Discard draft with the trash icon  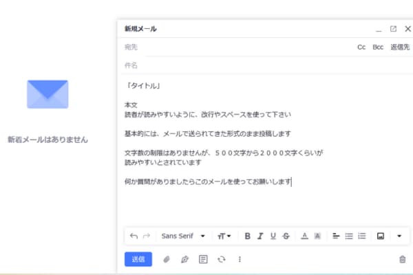point(403,259)
